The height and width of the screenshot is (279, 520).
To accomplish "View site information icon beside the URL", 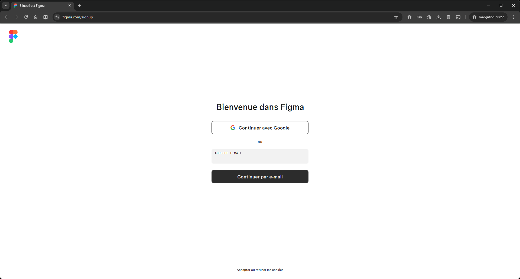I will pyautogui.click(x=57, y=17).
